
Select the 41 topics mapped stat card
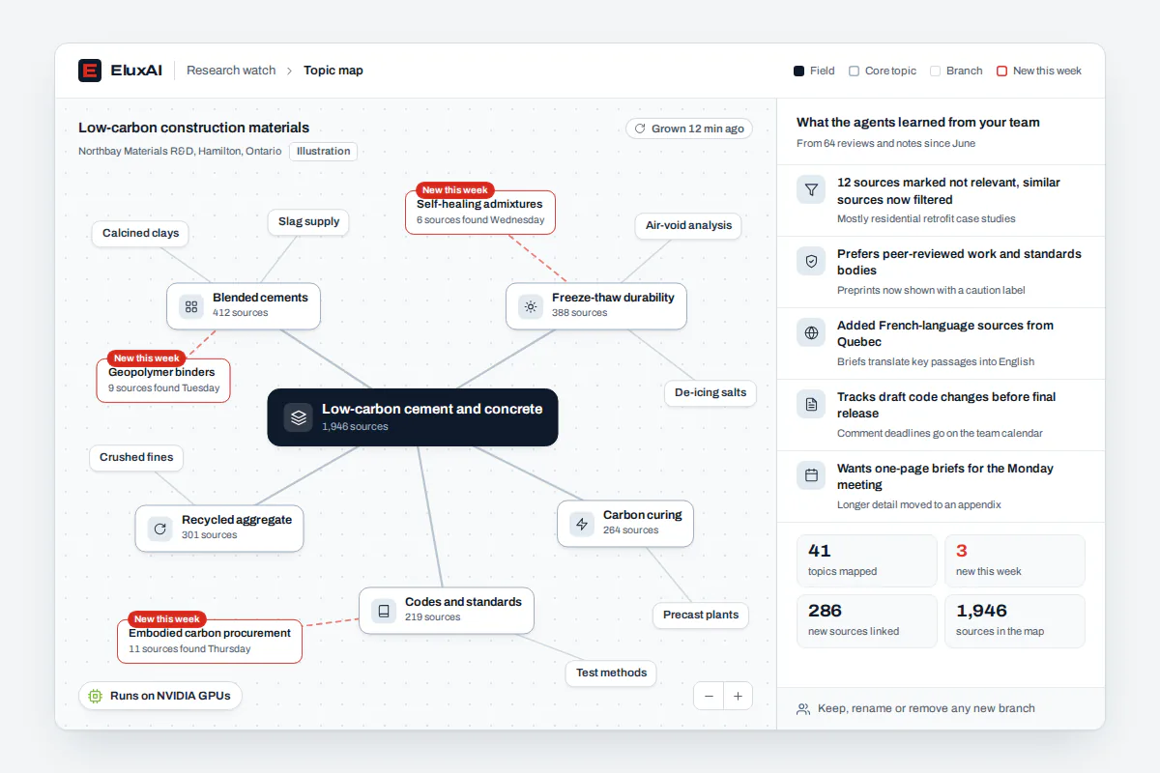866,560
